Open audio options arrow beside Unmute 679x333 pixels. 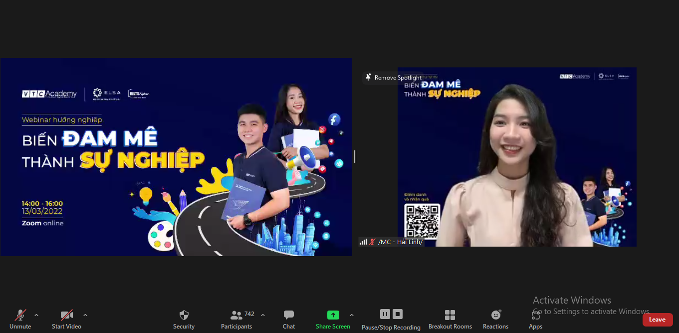pyautogui.click(x=36, y=315)
